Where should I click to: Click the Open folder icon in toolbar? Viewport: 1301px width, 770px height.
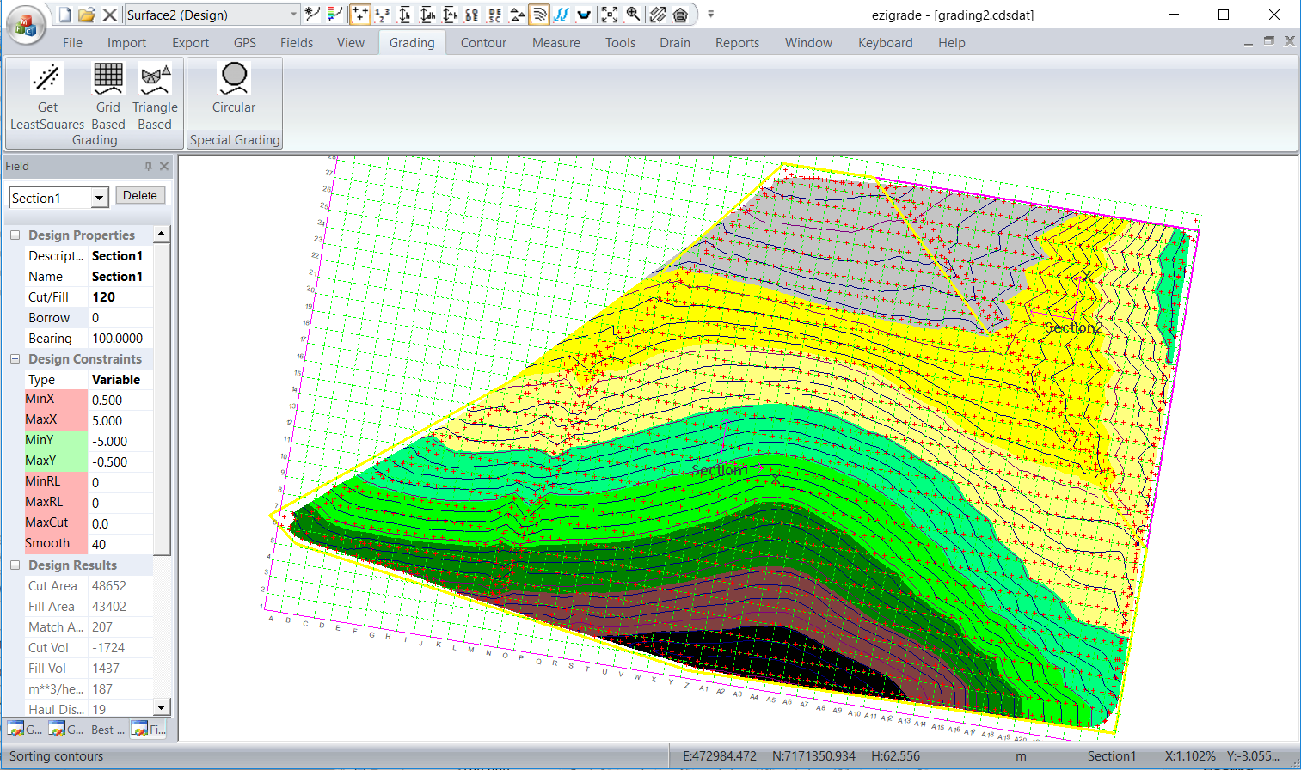[x=87, y=15]
